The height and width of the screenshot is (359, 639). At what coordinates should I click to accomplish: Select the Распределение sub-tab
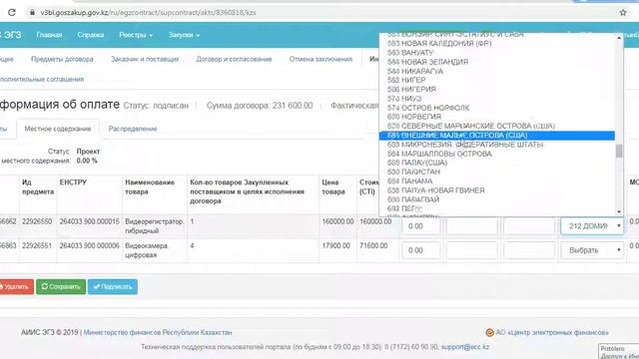pyautogui.click(x=133, y=129)
